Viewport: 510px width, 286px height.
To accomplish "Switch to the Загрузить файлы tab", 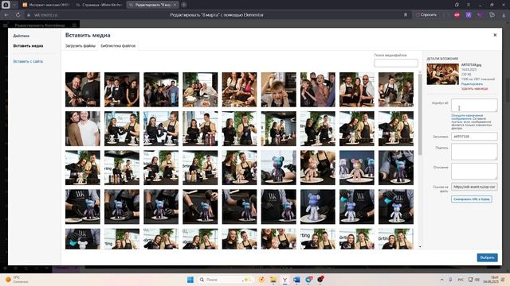I will [80, 46].
